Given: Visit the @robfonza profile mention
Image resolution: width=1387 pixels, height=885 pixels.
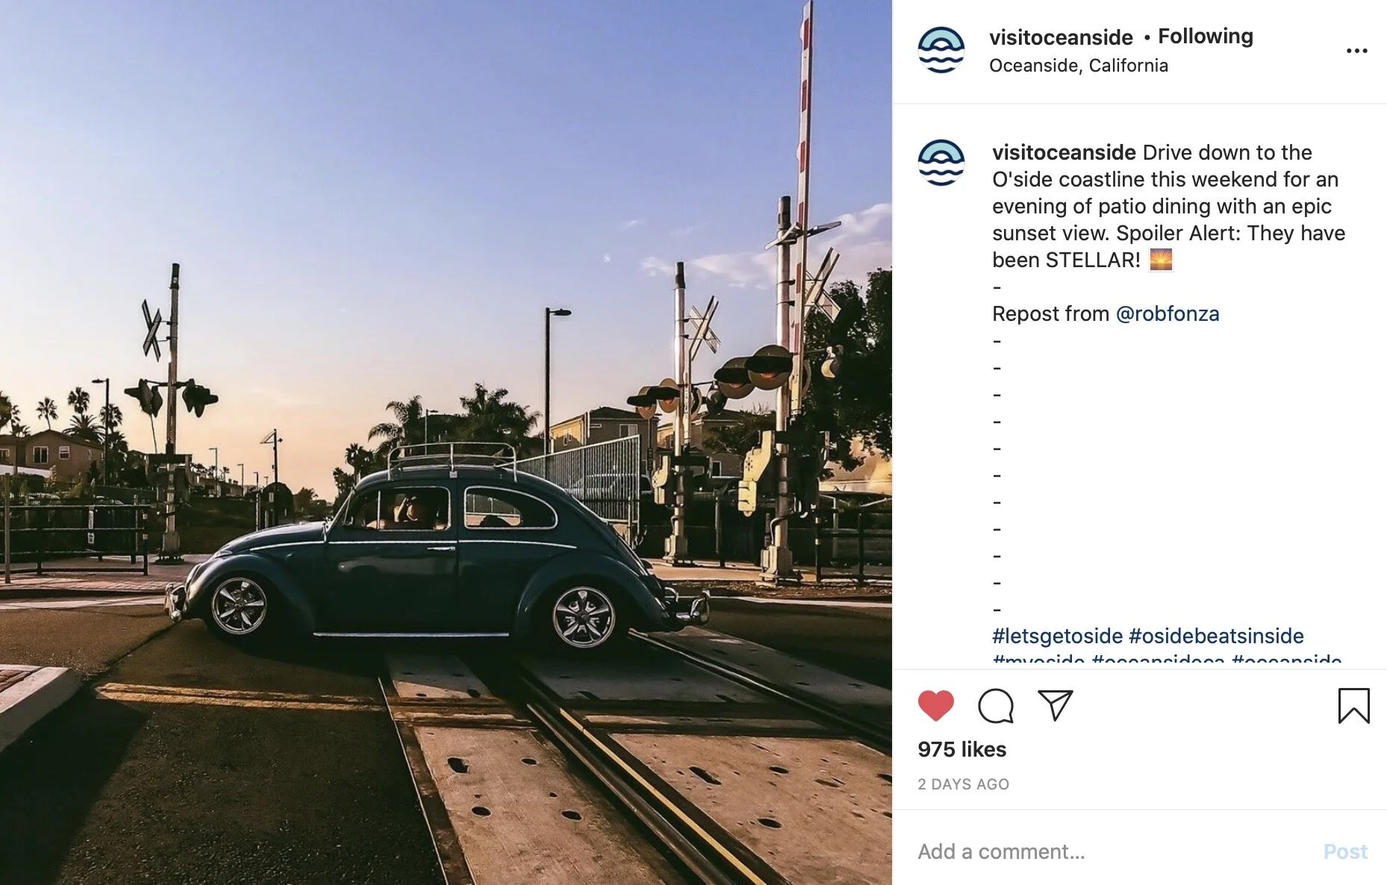Looking at the screenshot, I should coord(1167,314).
